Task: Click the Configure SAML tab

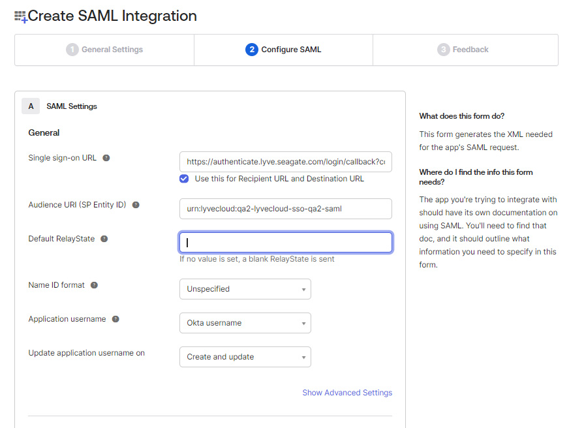Action: tap(283, 49)
